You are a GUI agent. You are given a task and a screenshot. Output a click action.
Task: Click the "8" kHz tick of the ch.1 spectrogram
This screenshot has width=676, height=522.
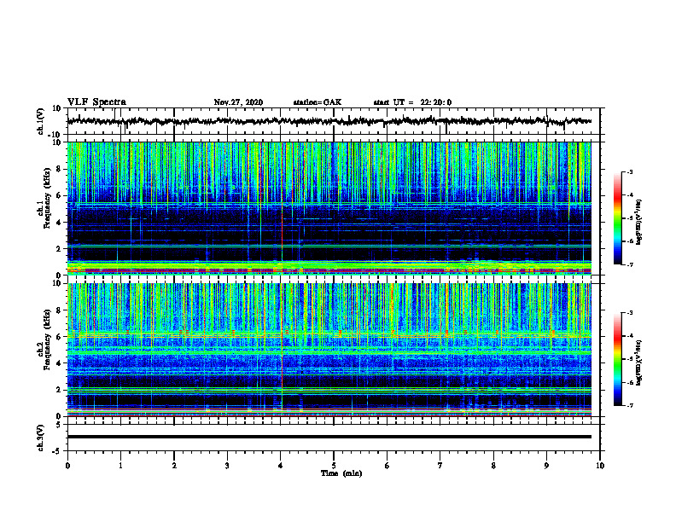[x=59, y=169]
